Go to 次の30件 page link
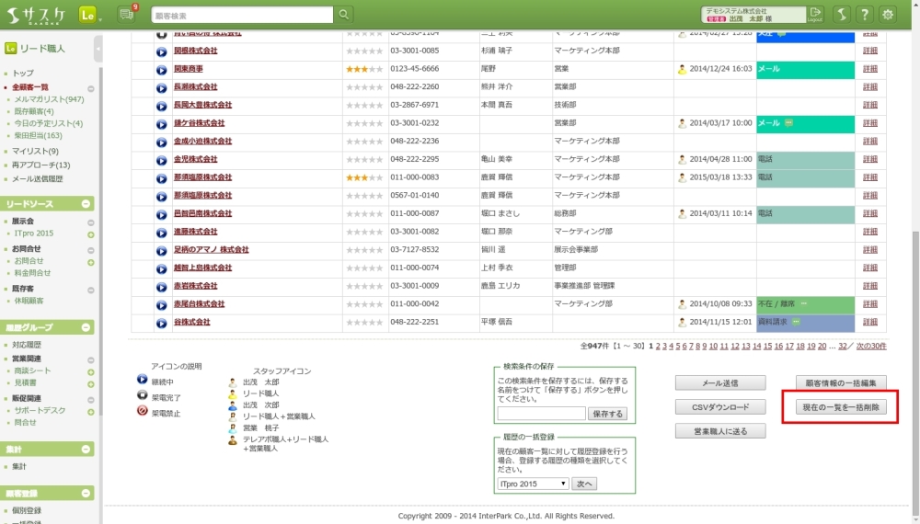 coord(872,347)
